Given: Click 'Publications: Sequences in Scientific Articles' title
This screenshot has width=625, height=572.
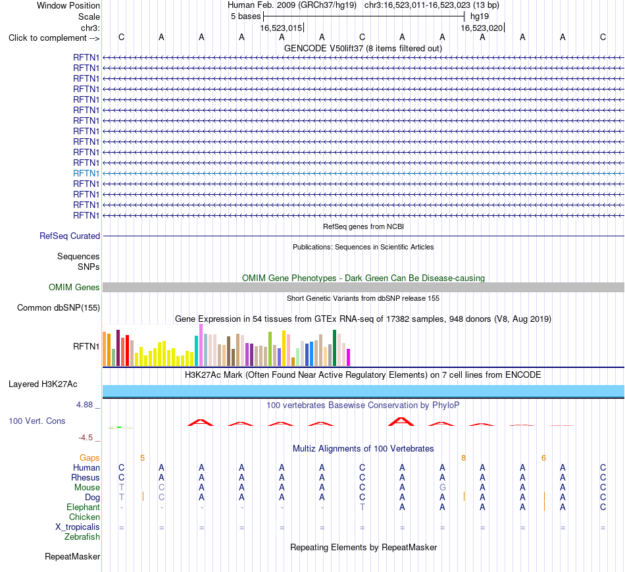Looking at the screenshot, I should click(x=363, y=247).
